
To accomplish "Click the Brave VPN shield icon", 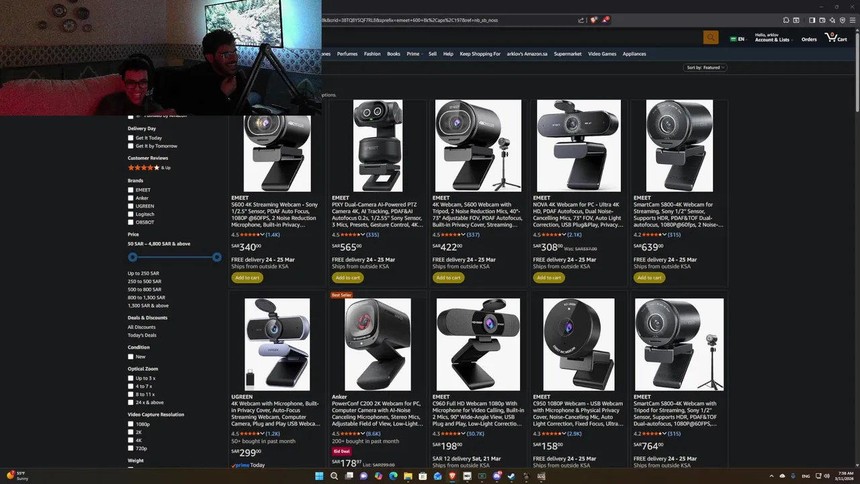I will pyautogui.click(x=843, y=20).
